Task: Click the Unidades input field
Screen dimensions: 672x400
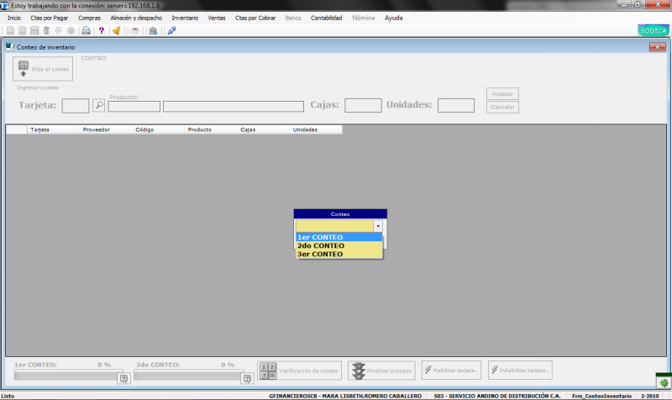Action: coord(456,106)
